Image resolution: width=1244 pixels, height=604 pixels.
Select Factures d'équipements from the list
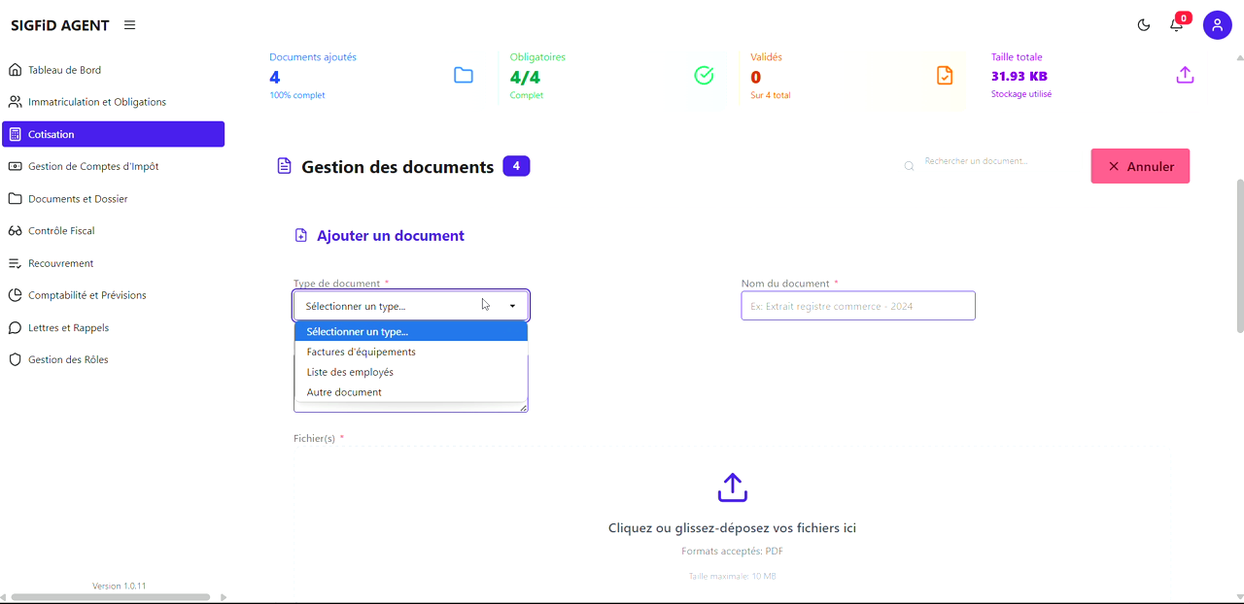[361, 352]
